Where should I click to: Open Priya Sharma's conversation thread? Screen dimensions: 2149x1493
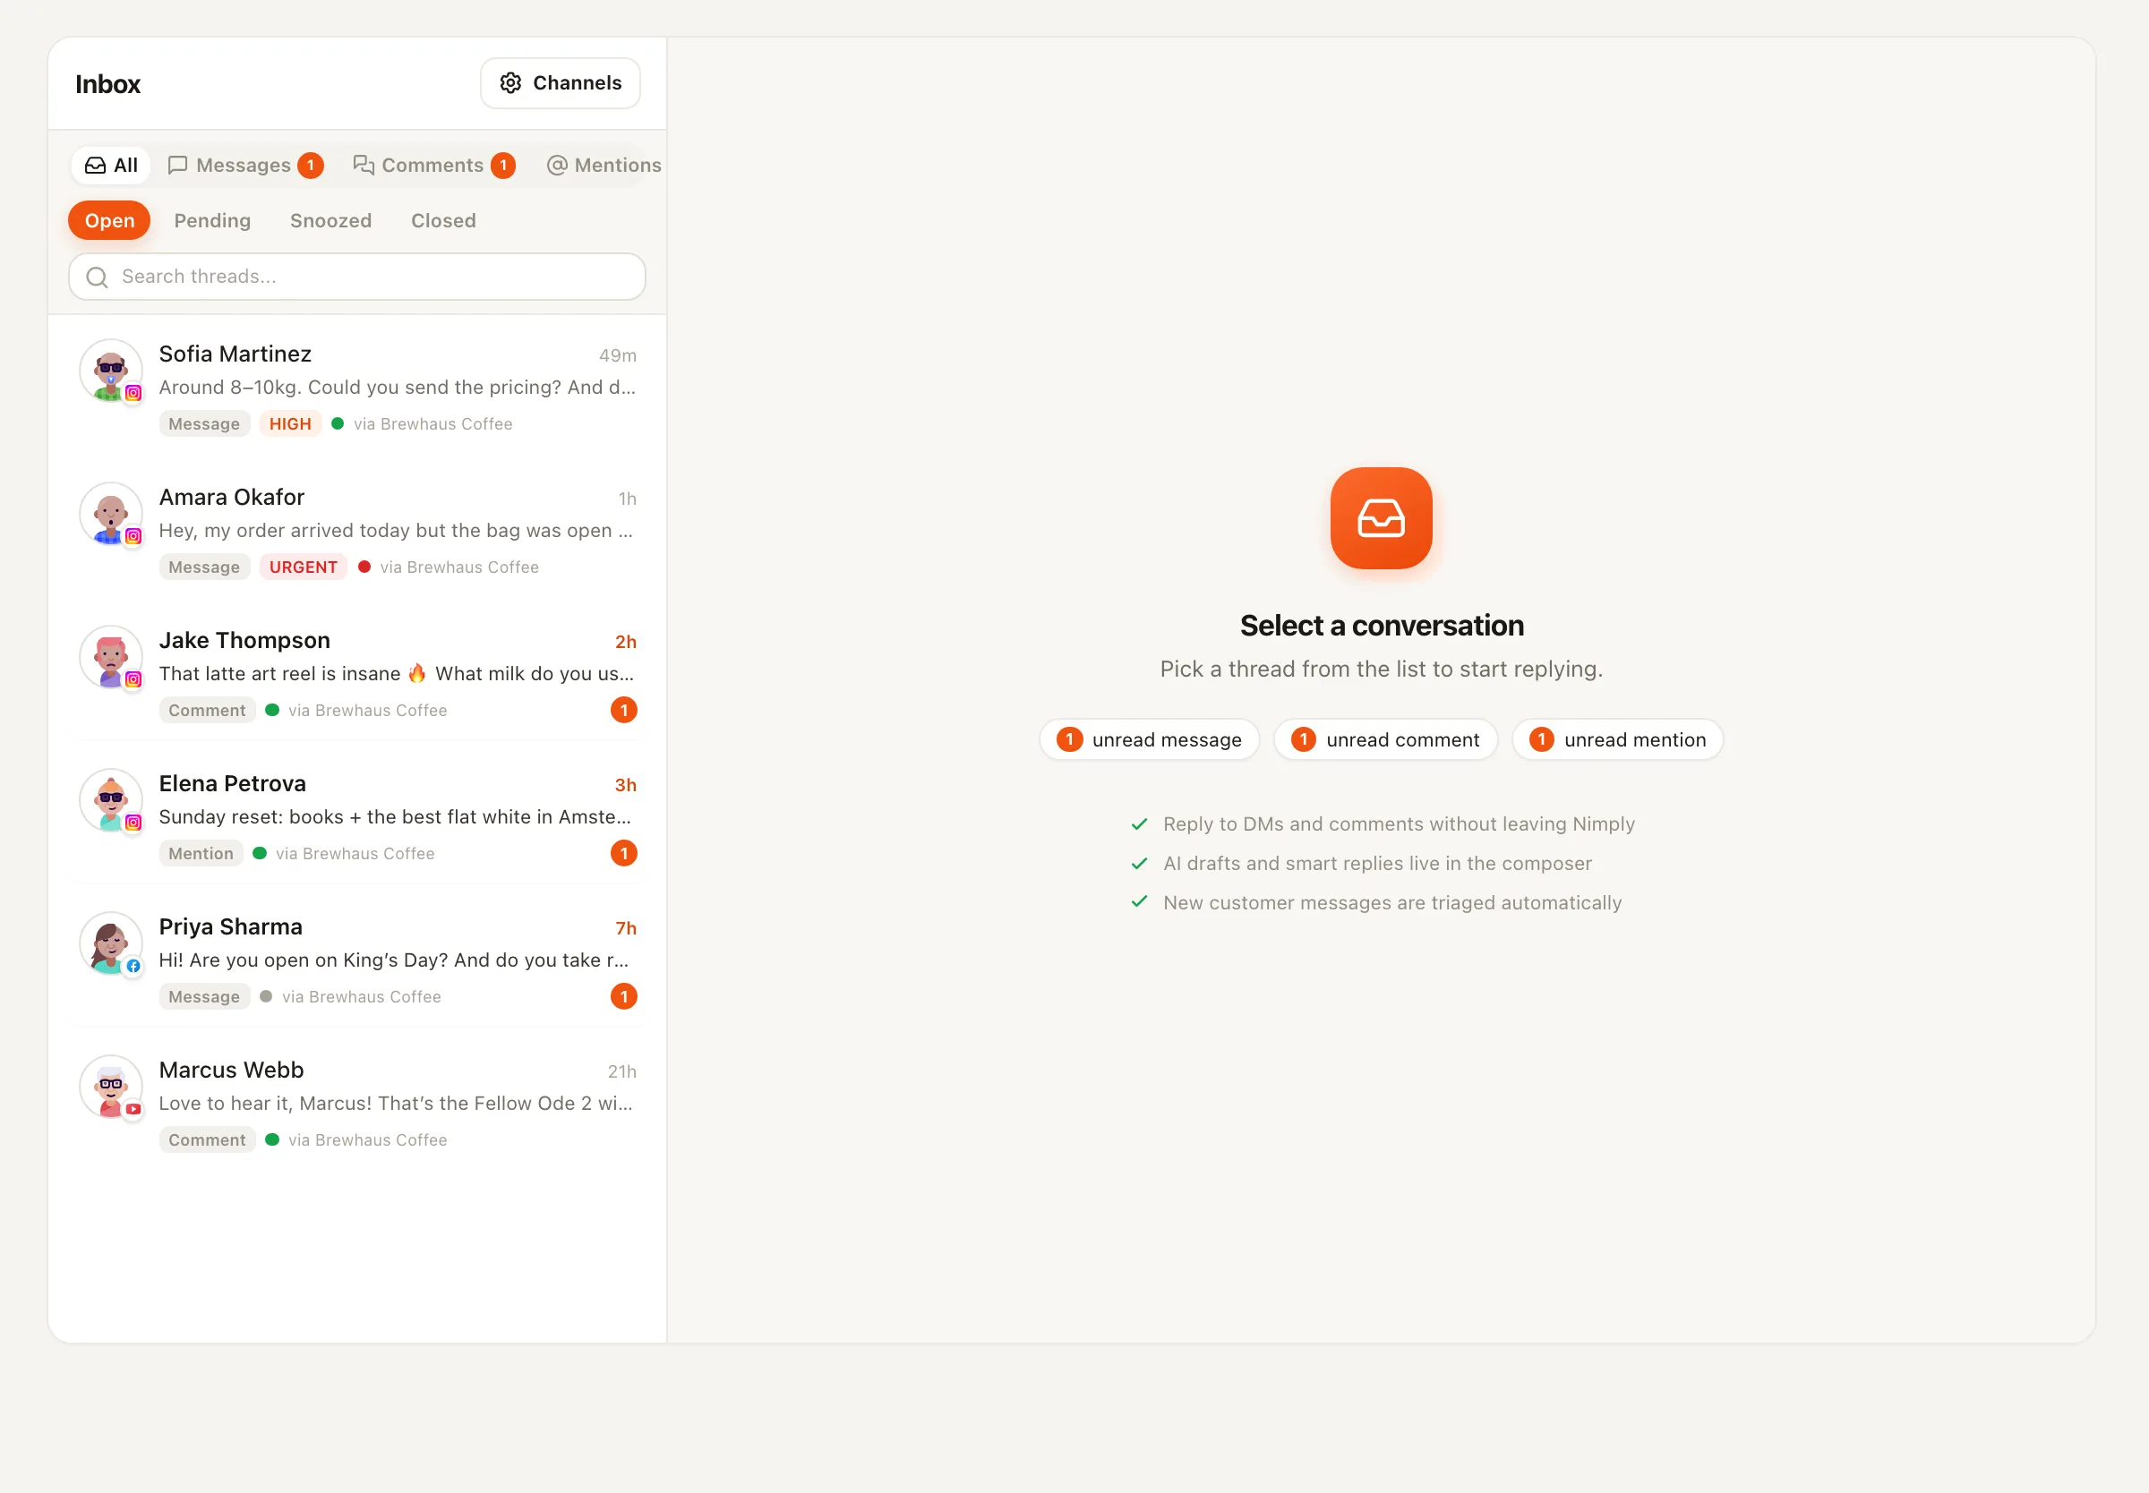point(356,960)
